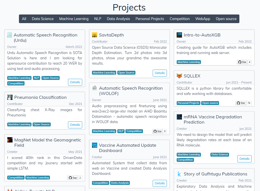260x191 pixels.
Task: Click the Kaggle 'k' icon for Gufhtugu story
Action: 179,174
